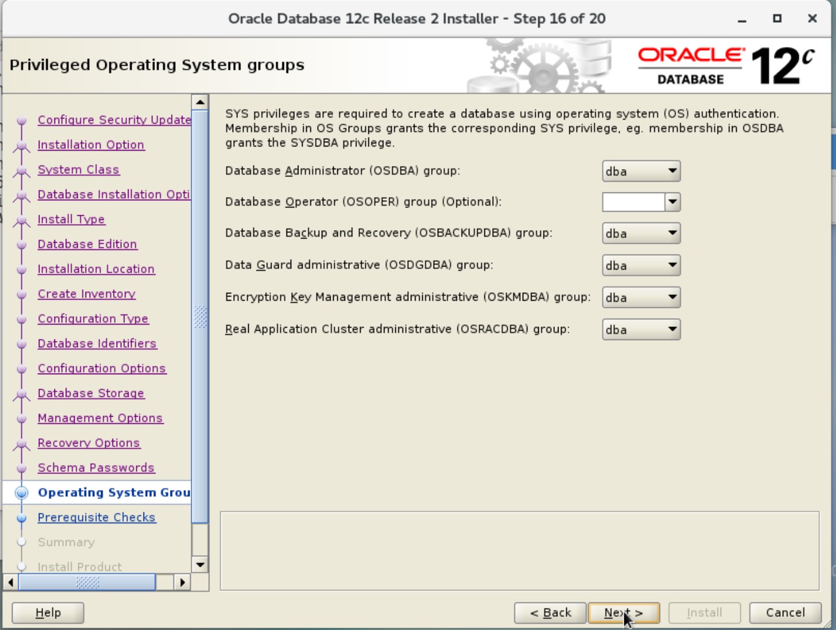The width and height of the screenshot is (836, 630).
Task: Select the current Operating System Groups step
Action: pos(114,493)
